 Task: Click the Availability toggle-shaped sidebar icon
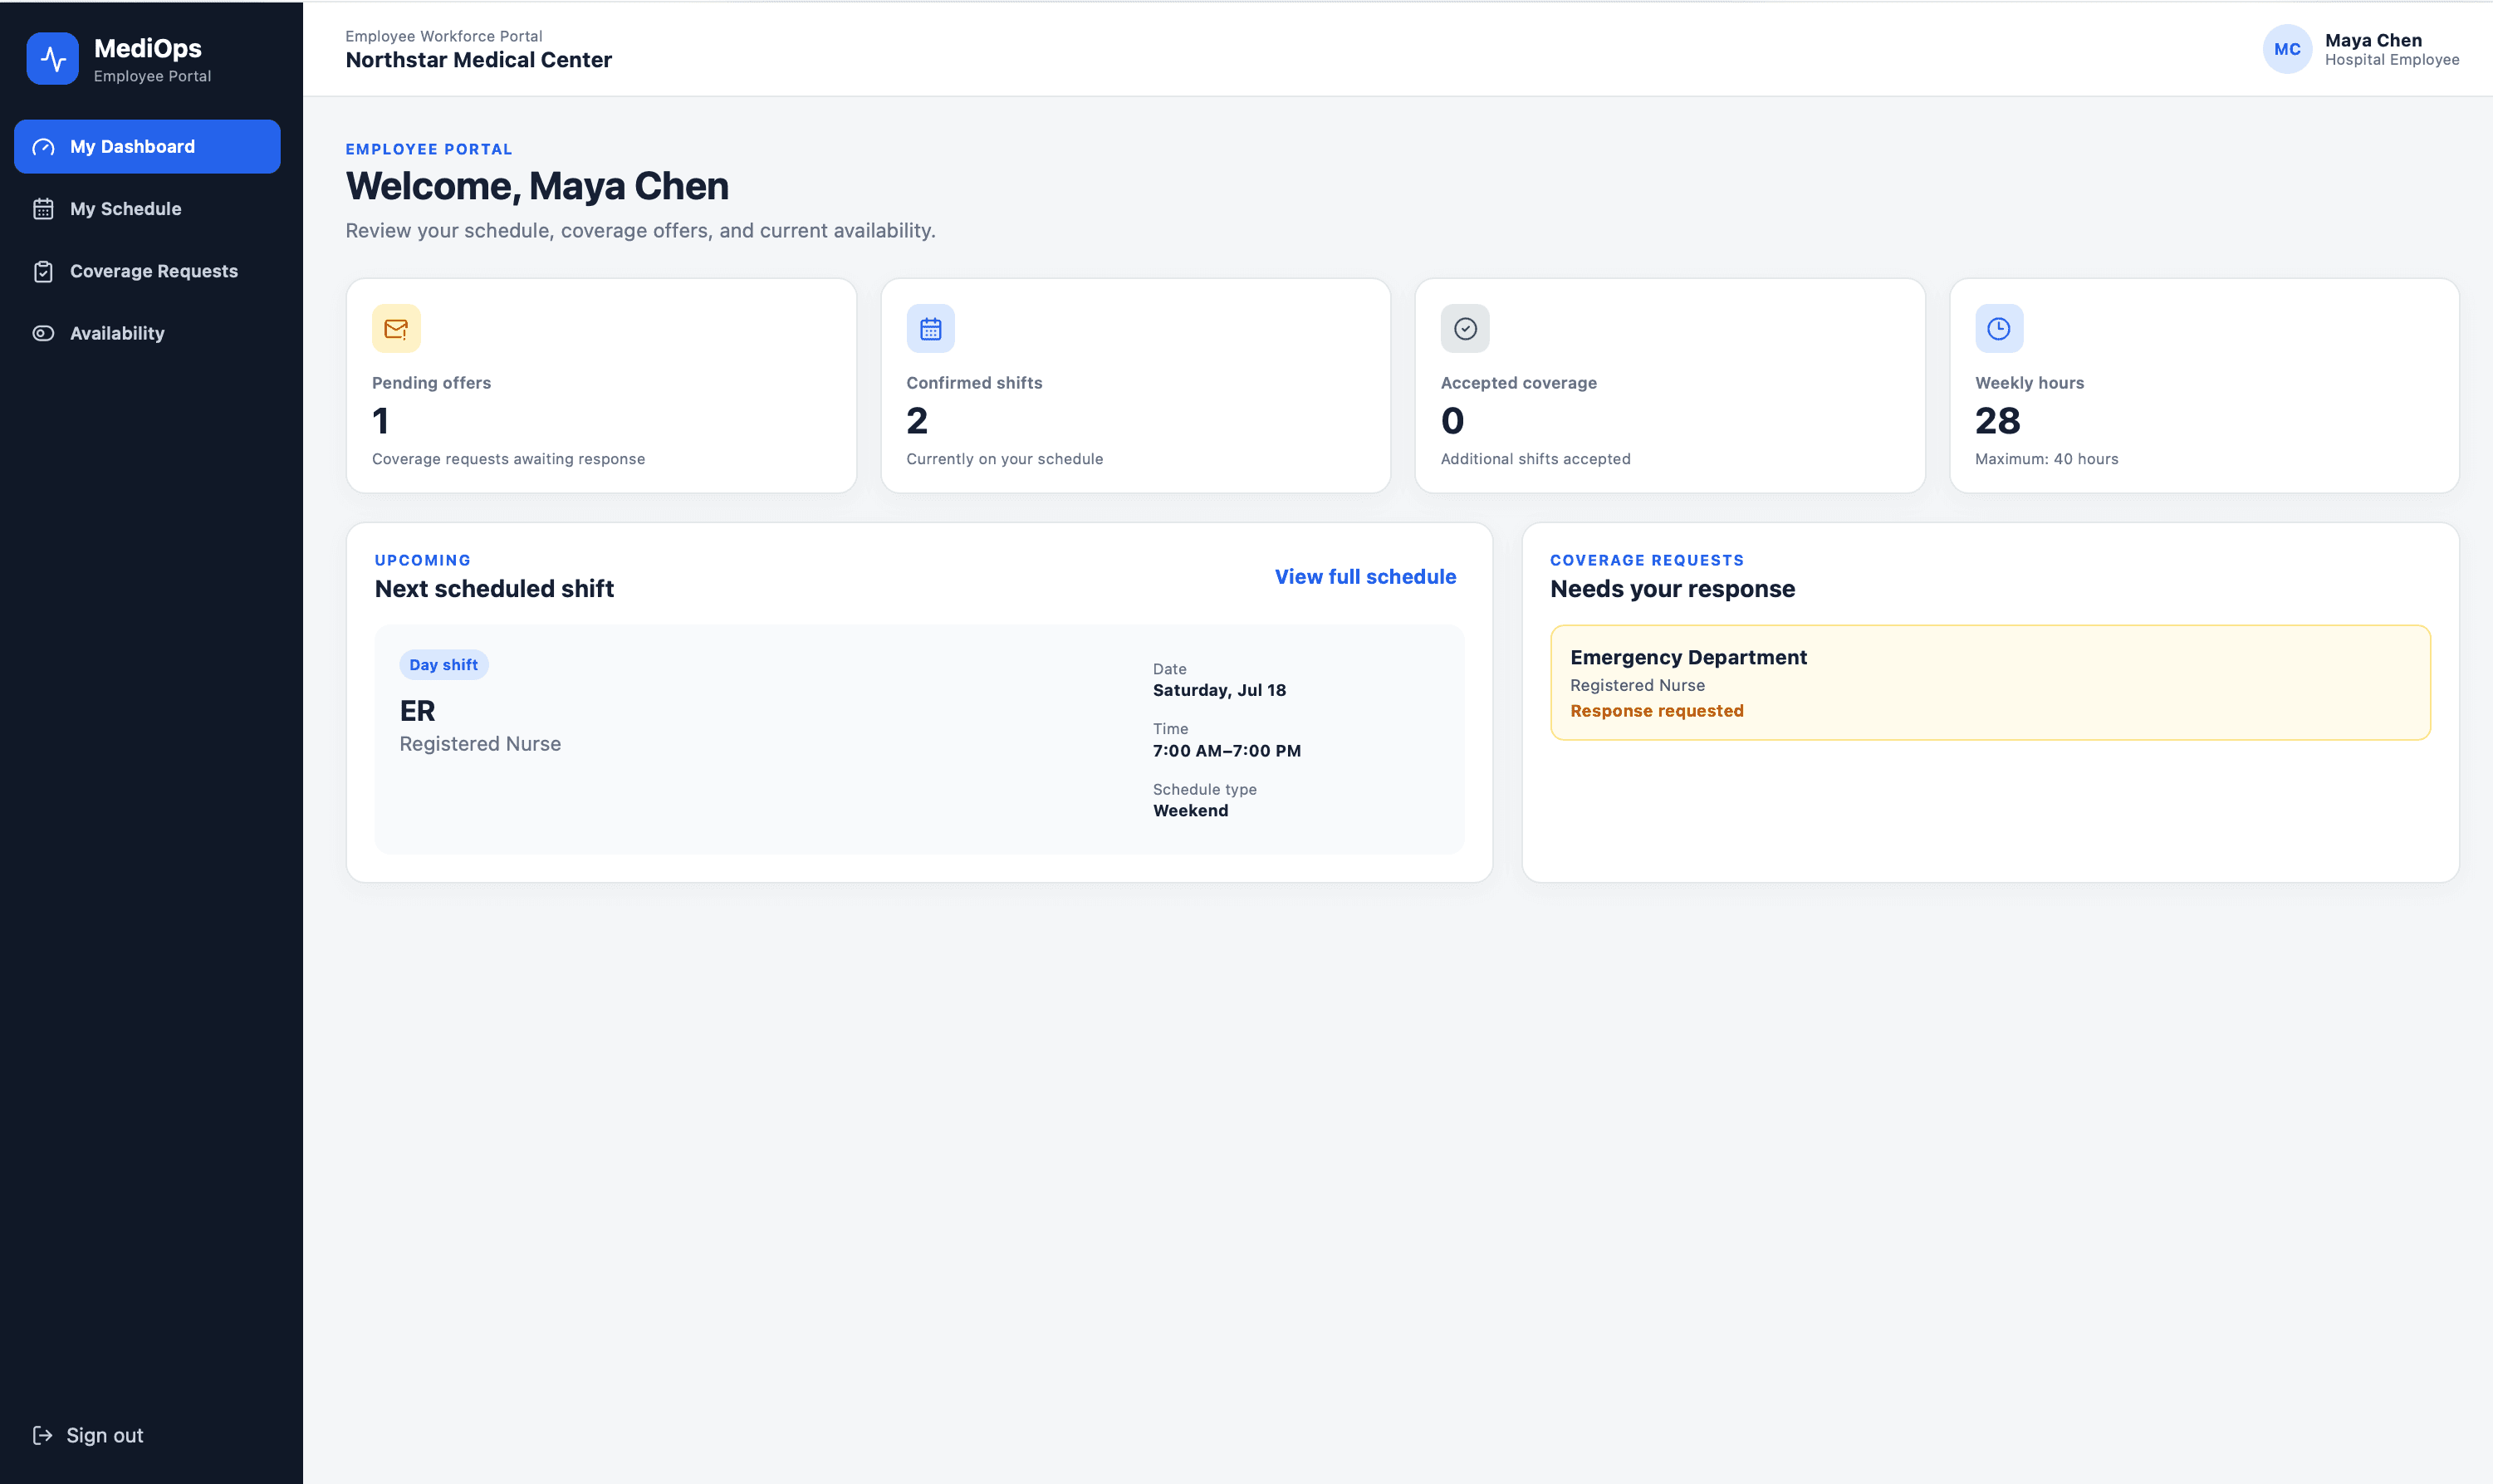pos(43,333)
